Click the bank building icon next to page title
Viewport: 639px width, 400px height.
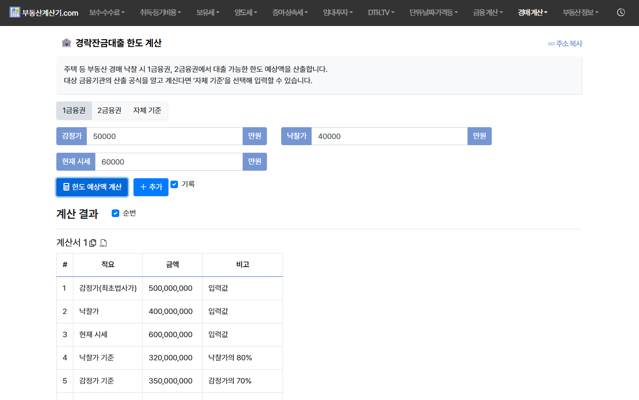tap(67, 42)
